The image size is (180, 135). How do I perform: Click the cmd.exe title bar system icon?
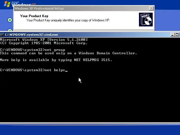click(2, 35)
